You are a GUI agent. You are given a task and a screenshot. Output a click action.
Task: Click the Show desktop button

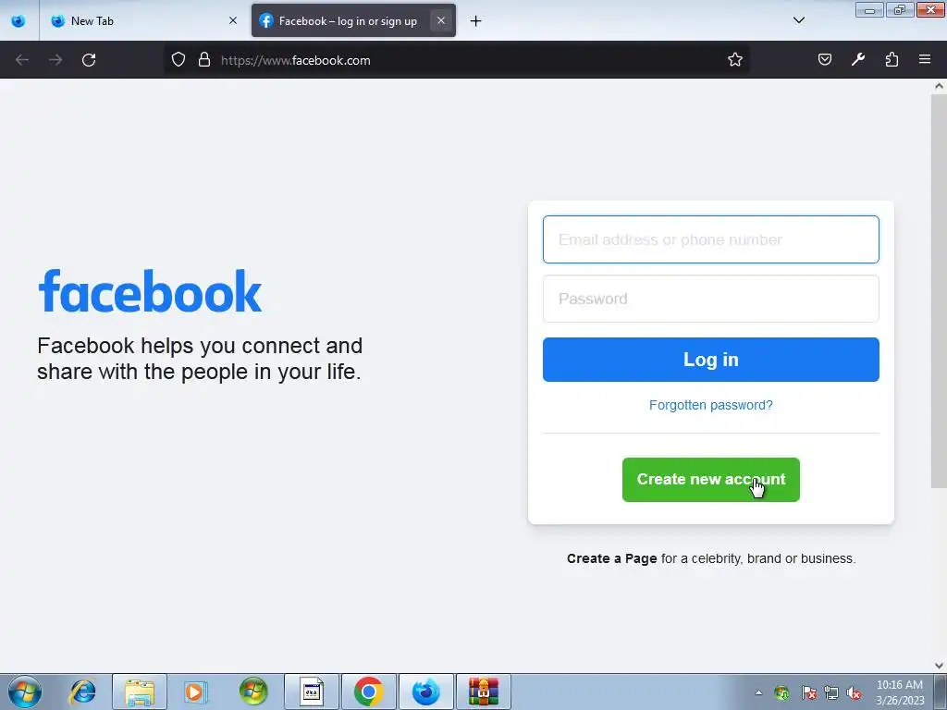click(941, 692)
